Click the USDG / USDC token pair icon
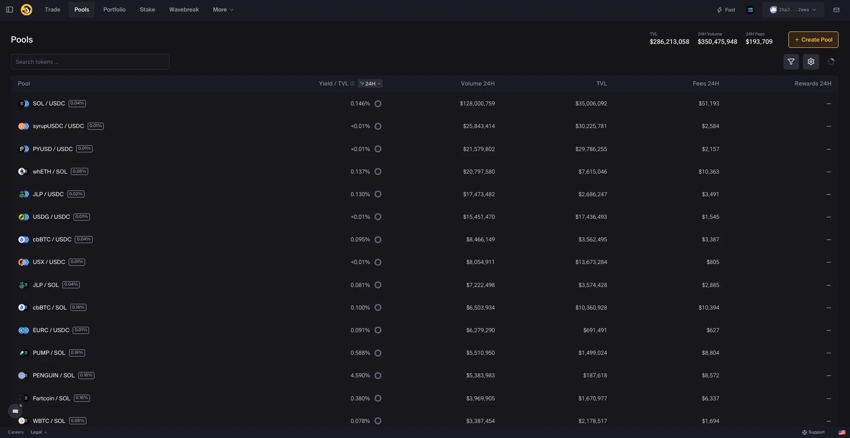850x438 pixels. click(23, 217)
